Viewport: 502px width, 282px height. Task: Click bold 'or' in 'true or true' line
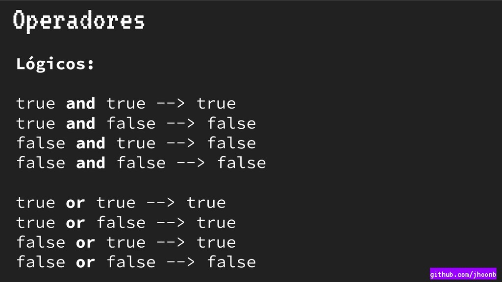point(75,203)
